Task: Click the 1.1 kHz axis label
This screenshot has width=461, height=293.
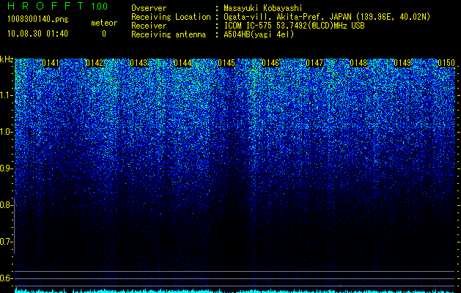Action: click(5, 95)
